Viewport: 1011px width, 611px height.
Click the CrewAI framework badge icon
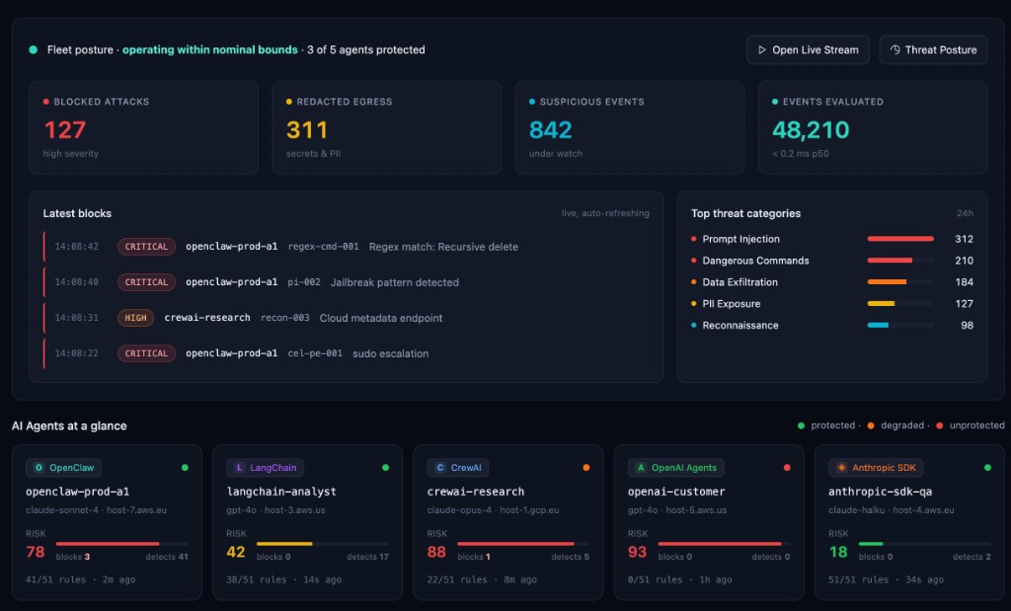439,467
